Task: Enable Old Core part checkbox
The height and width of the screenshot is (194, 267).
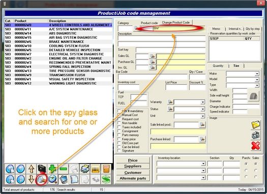Action: click(x=119, y=143)
